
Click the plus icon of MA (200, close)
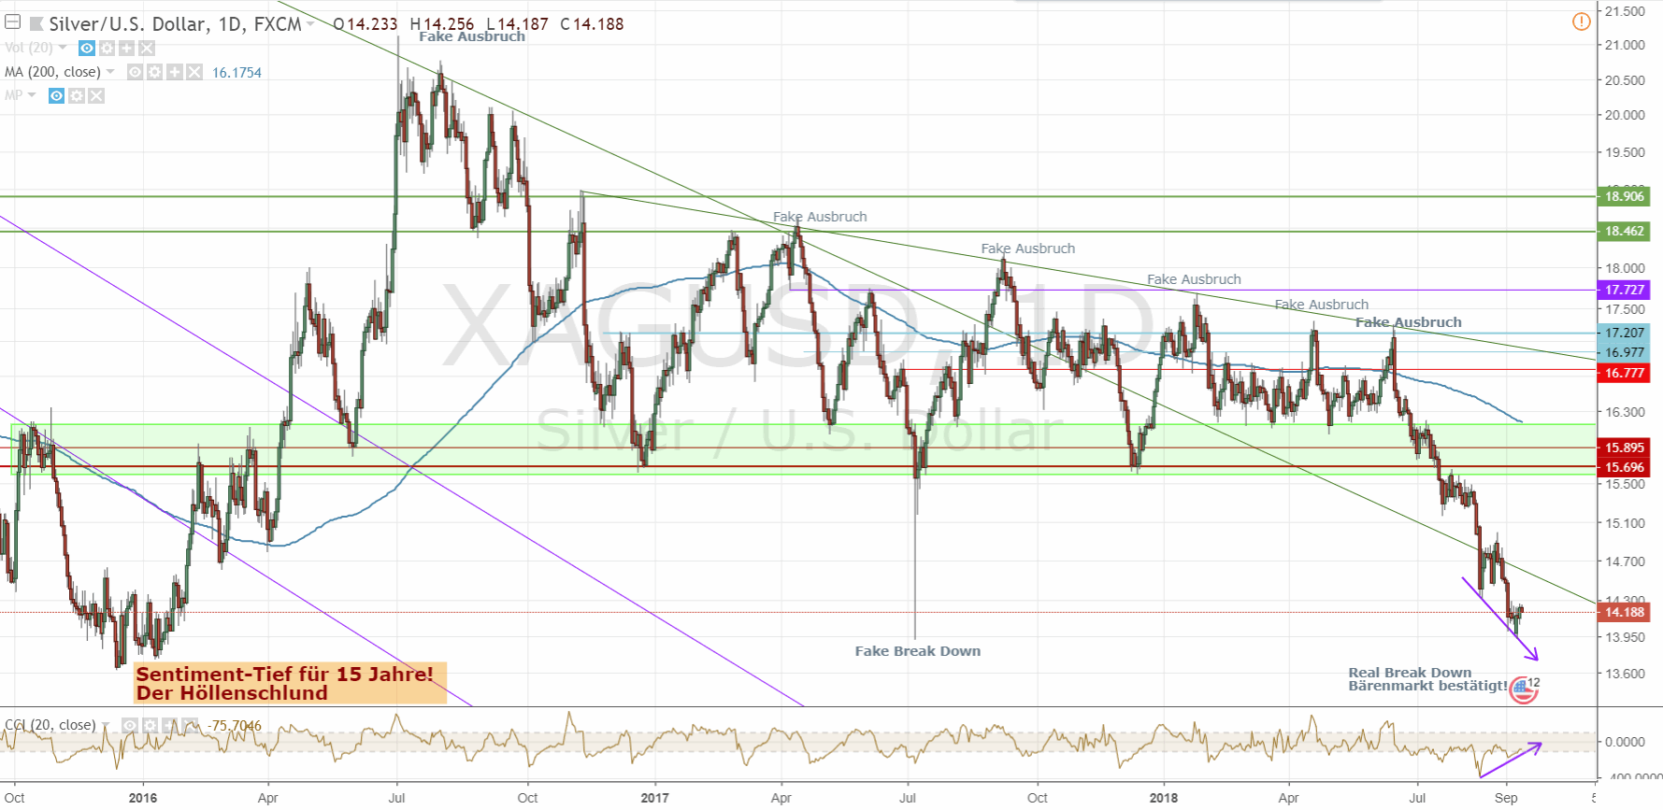[x=175, y=72]
